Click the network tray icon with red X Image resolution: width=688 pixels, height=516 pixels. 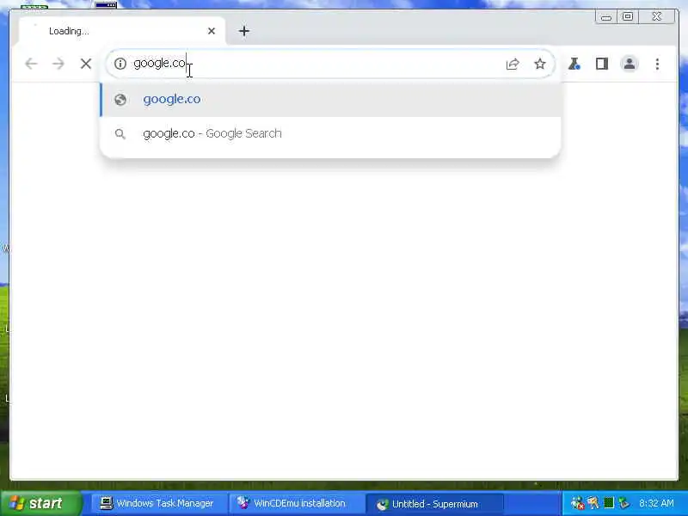coord(578,503)
